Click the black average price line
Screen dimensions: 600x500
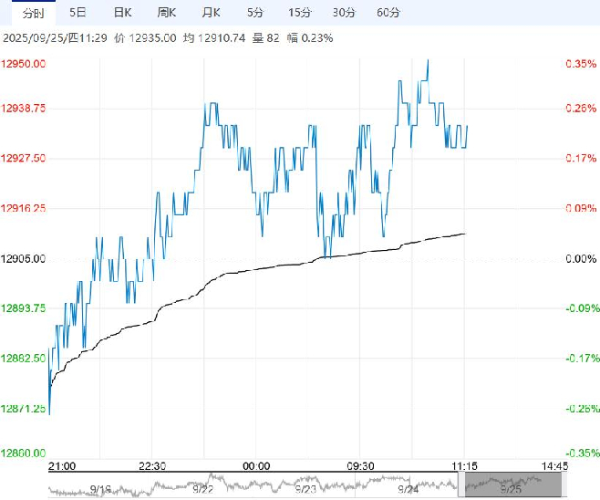[x=268, y=267]
